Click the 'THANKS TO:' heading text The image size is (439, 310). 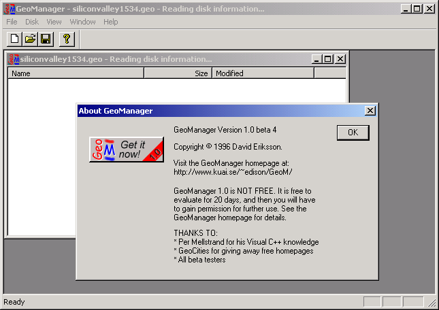click(x=195, y=233)
